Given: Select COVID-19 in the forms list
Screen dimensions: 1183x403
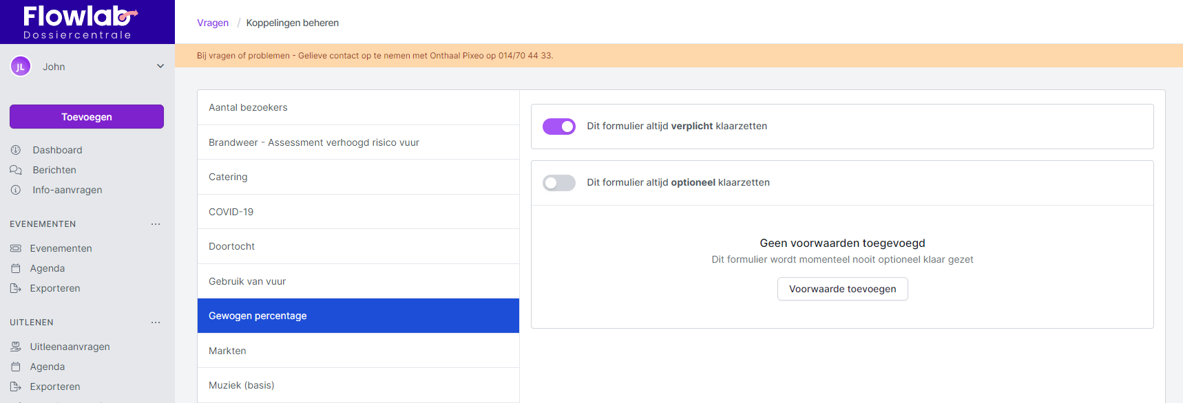Looking at the screenshot, I should (x=231, y=212).
